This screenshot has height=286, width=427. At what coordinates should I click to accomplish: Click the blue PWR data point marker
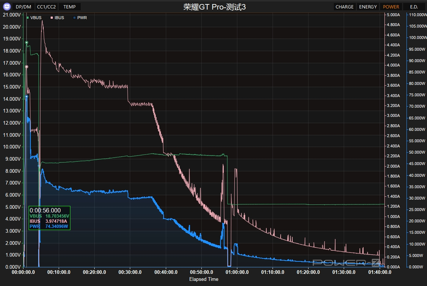[26, 97]
